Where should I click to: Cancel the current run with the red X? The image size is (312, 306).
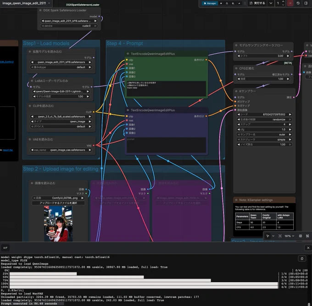290,3
